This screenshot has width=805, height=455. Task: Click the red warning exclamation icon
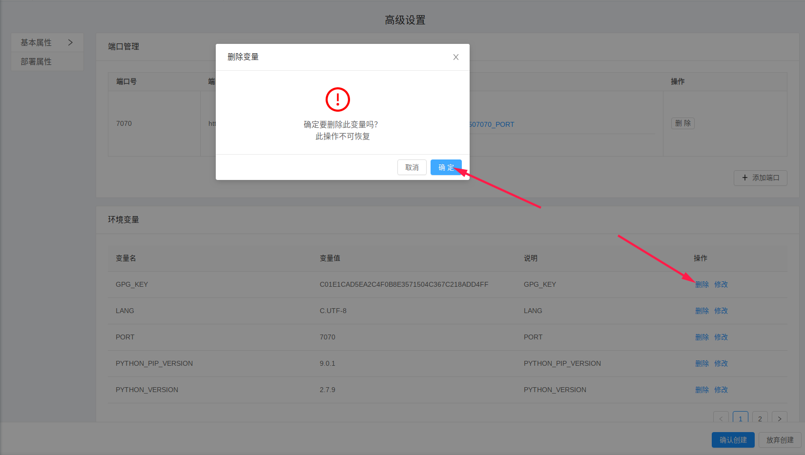click(x=338, y=99)
